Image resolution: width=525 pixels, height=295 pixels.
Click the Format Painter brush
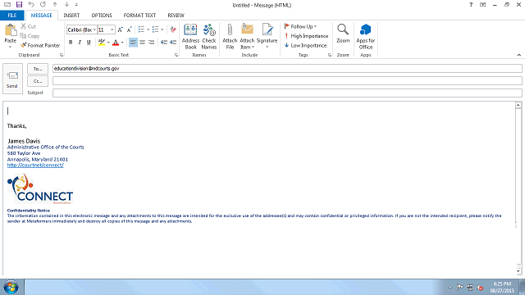pyautogui.click(x=40, y=45)
